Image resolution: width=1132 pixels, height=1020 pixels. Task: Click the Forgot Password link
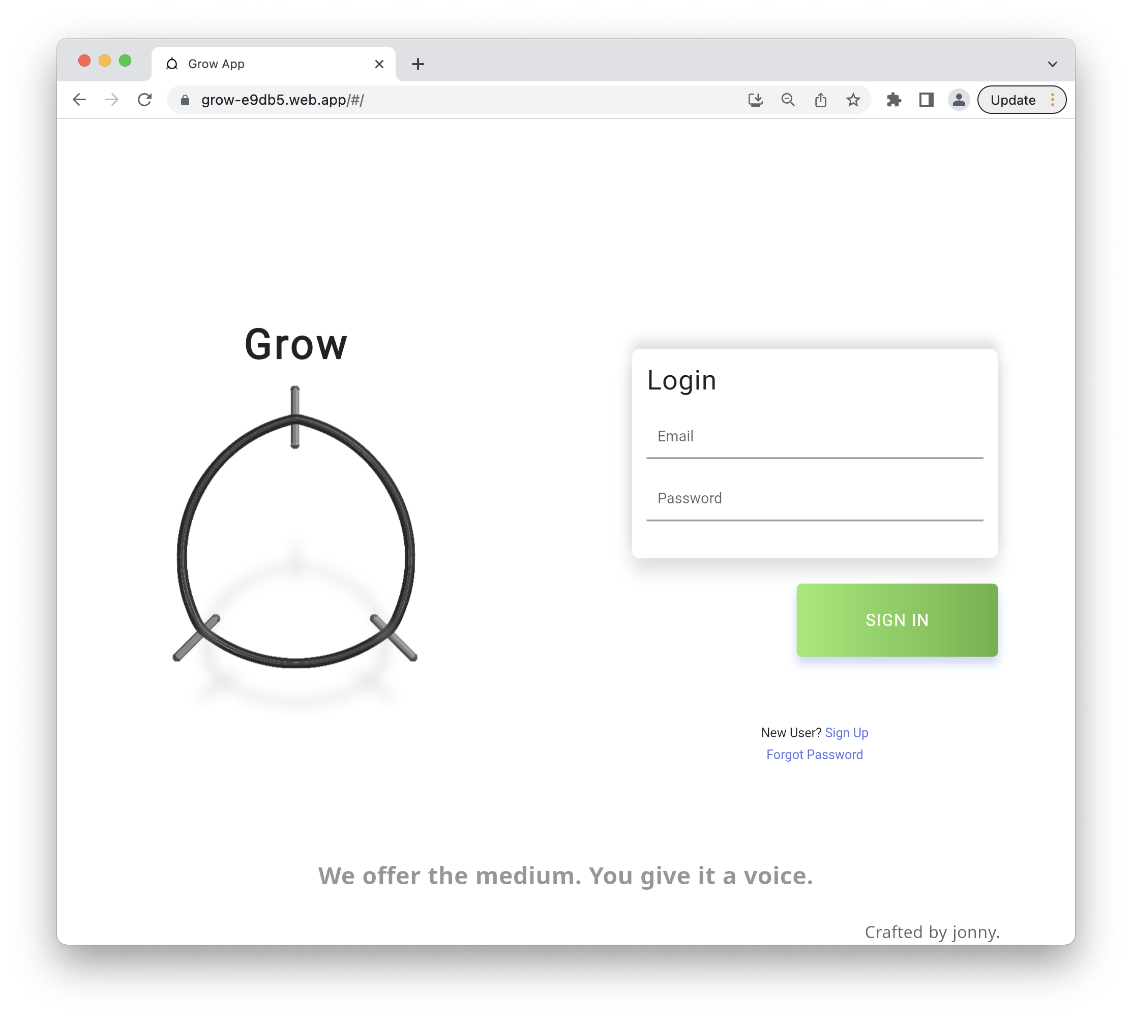(814, 753)
